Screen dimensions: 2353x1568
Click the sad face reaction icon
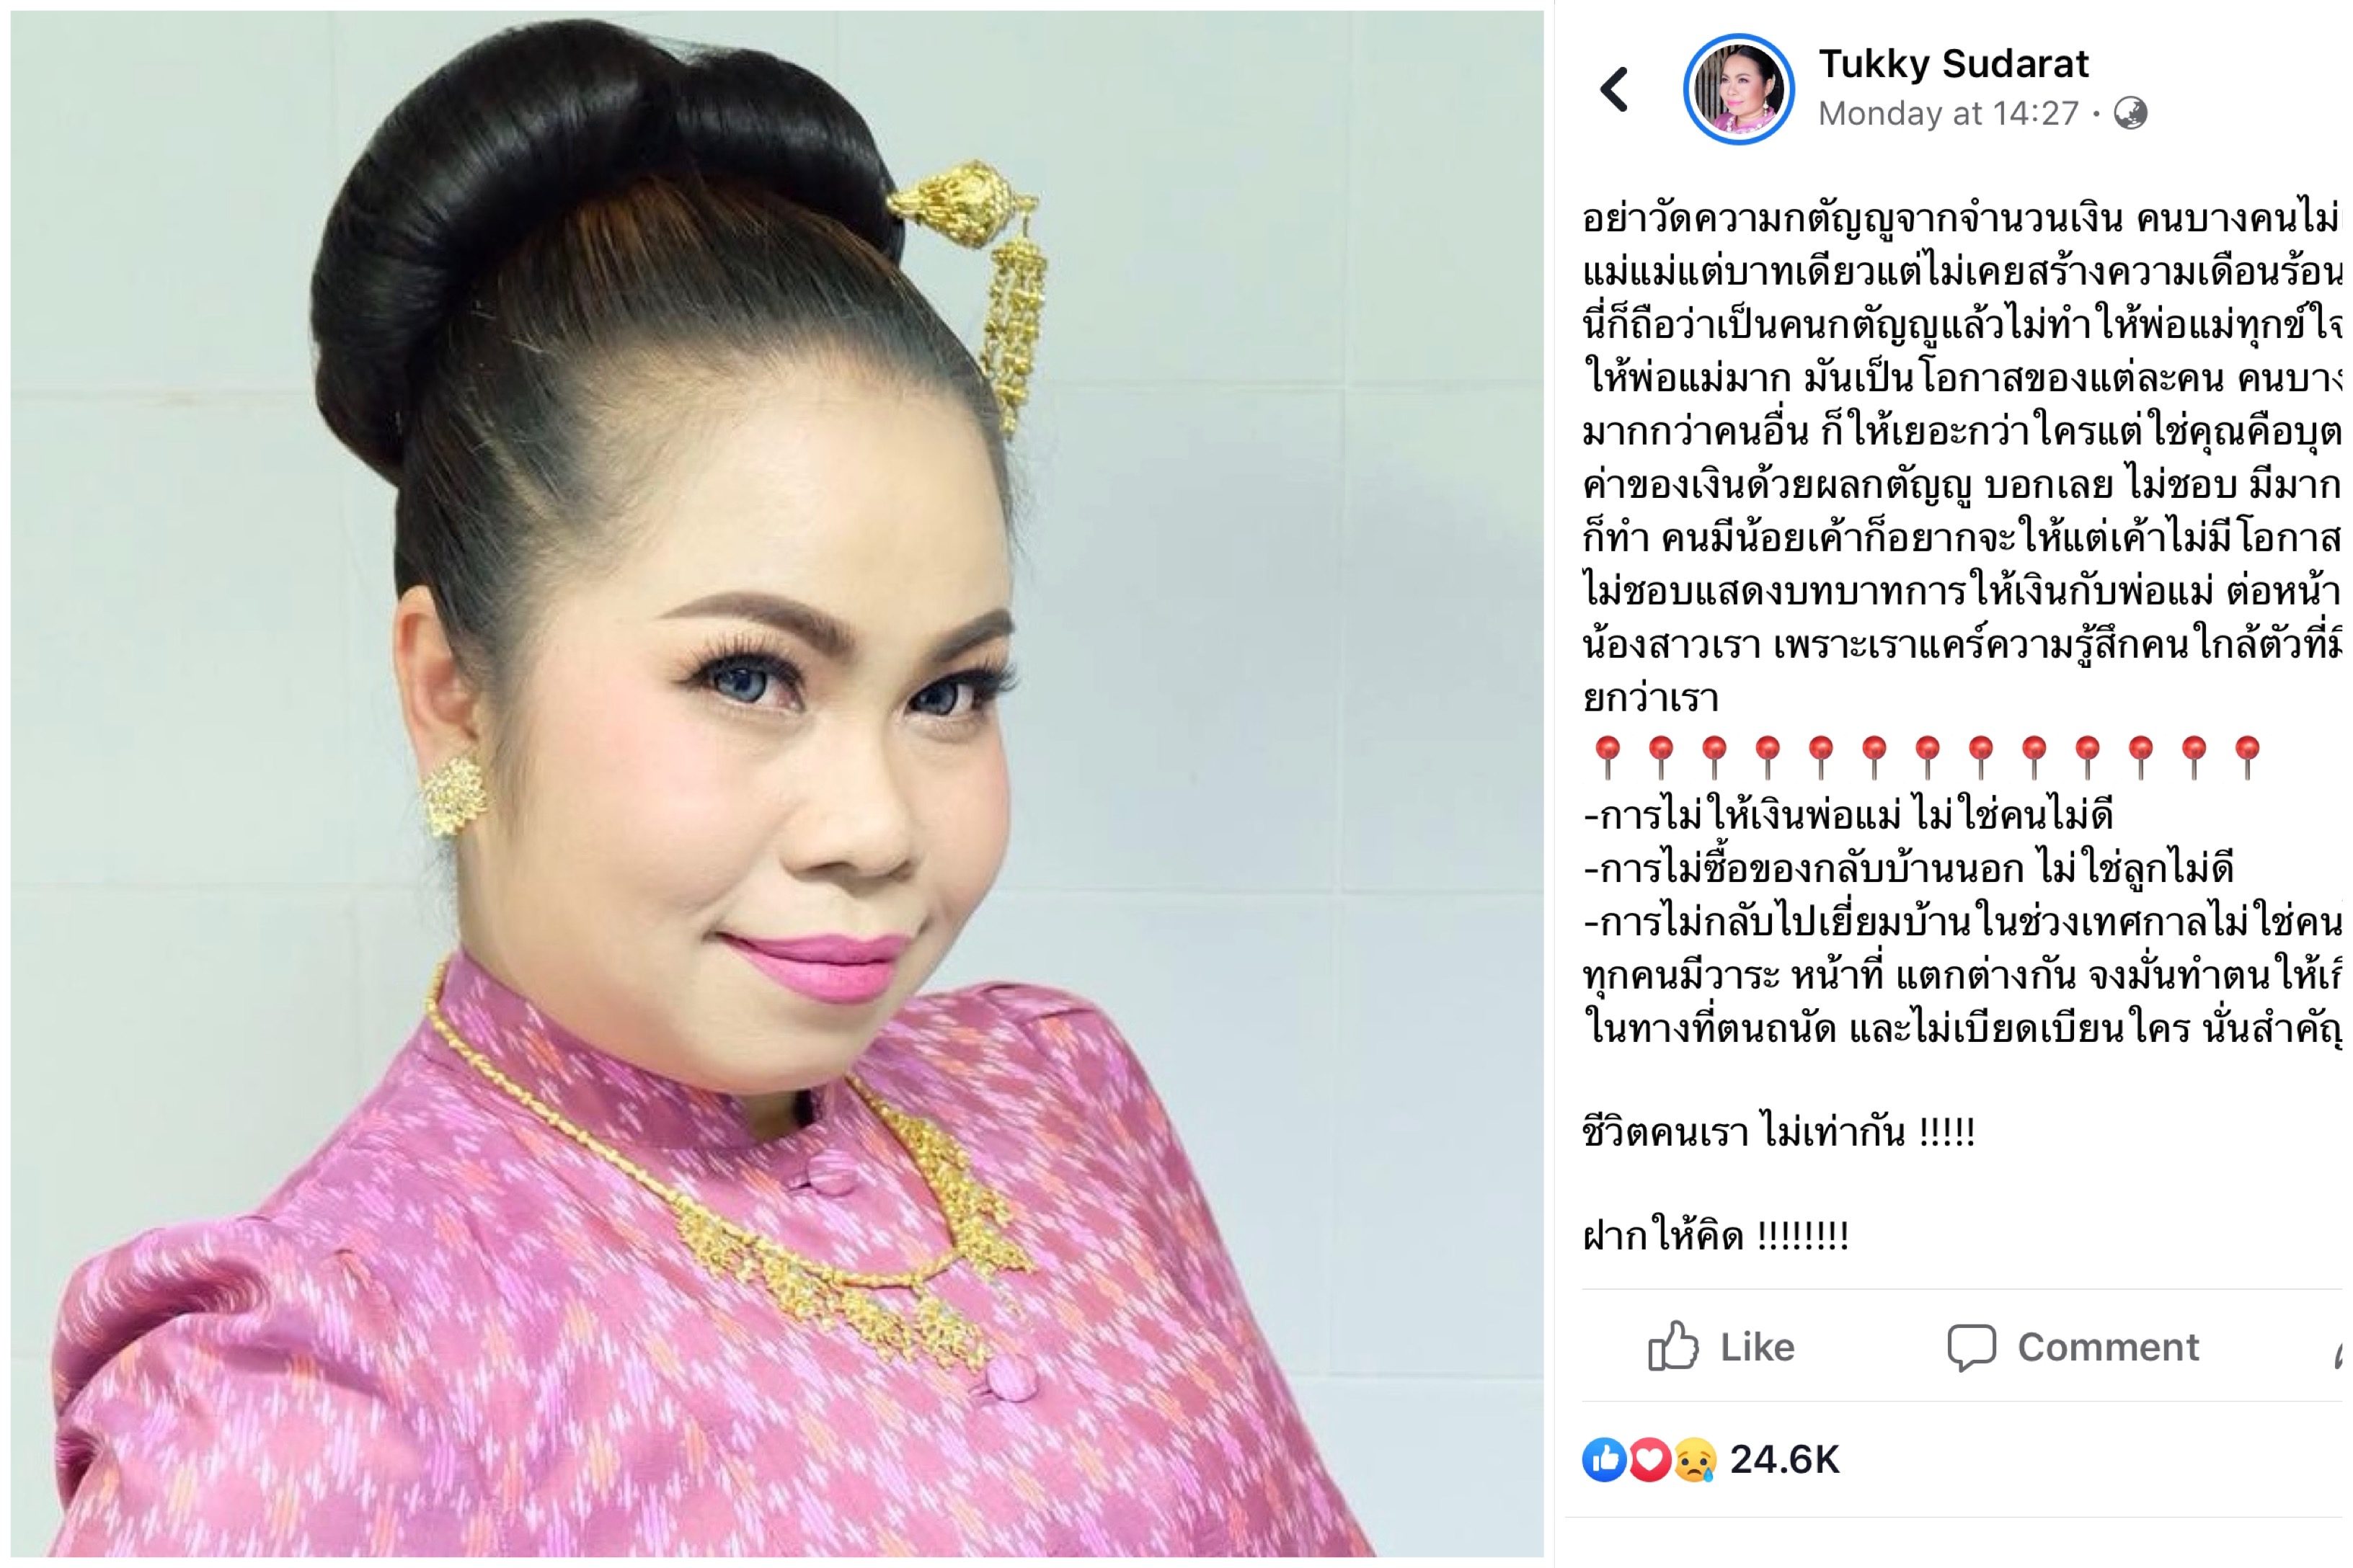(1693, 1460)
